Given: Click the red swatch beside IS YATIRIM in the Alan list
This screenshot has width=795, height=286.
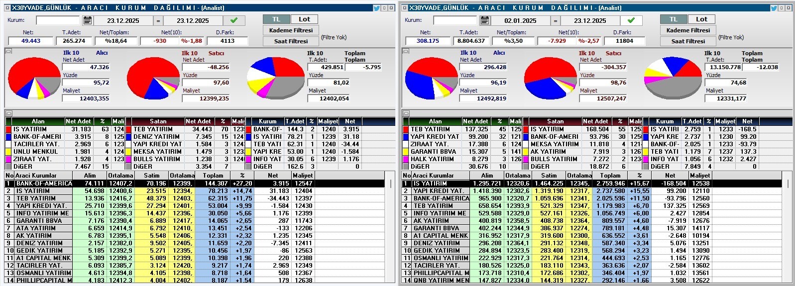Looking at the screenshot, I should coord(8,129).
